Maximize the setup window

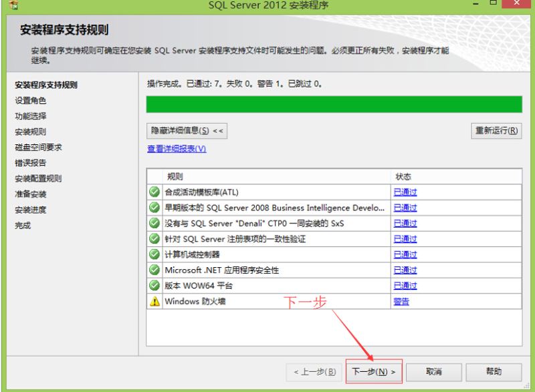pos(493,3)
